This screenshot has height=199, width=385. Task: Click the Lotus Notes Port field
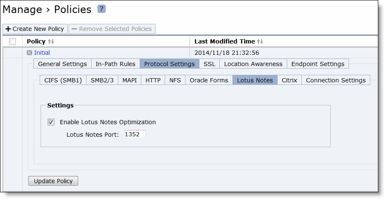pos(135,134)
